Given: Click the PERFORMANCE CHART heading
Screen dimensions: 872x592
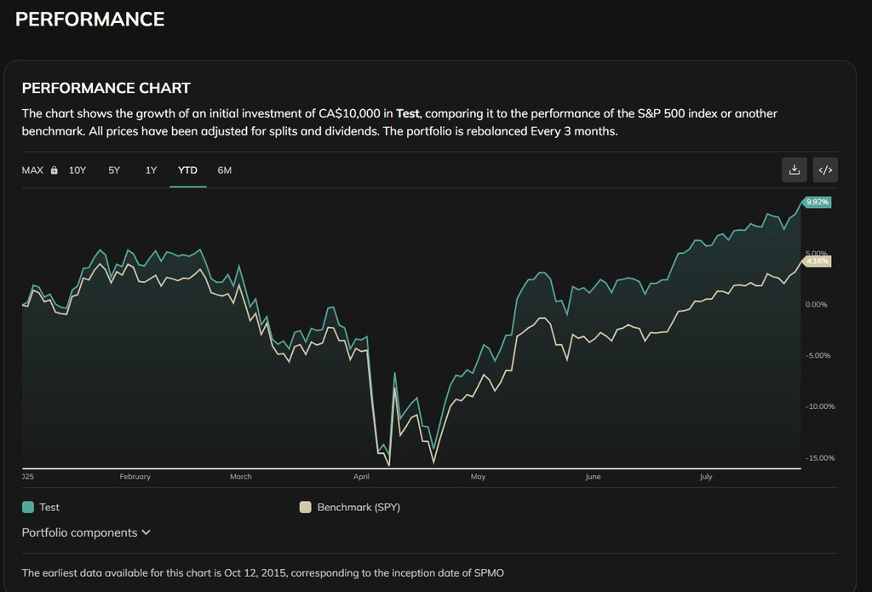Looking at the screenshot, I should tap(106, 88).
